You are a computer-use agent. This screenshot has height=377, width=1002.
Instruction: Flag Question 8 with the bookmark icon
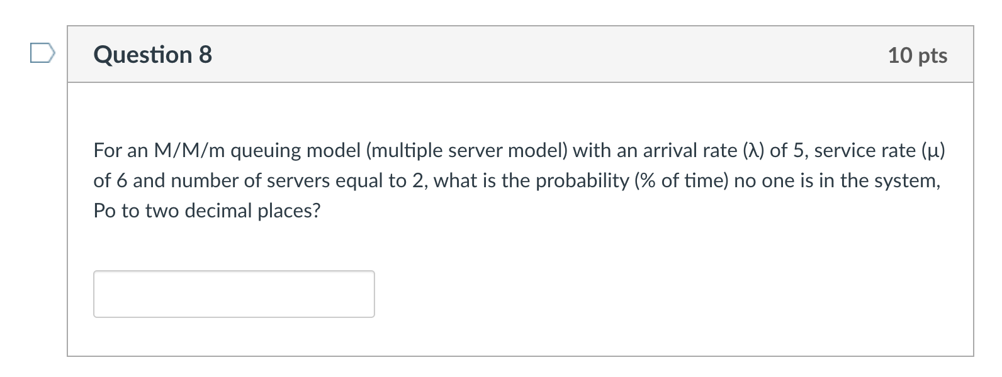point(42,53)
